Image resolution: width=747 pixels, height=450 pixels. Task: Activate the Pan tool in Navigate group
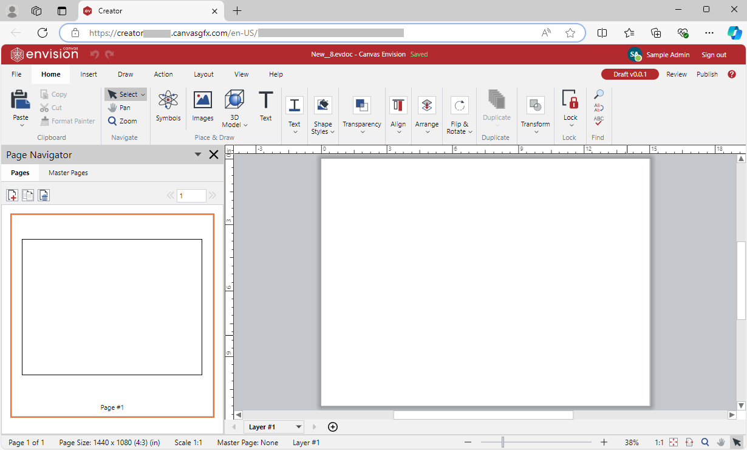pyautogui.click(x=120, y=108)
